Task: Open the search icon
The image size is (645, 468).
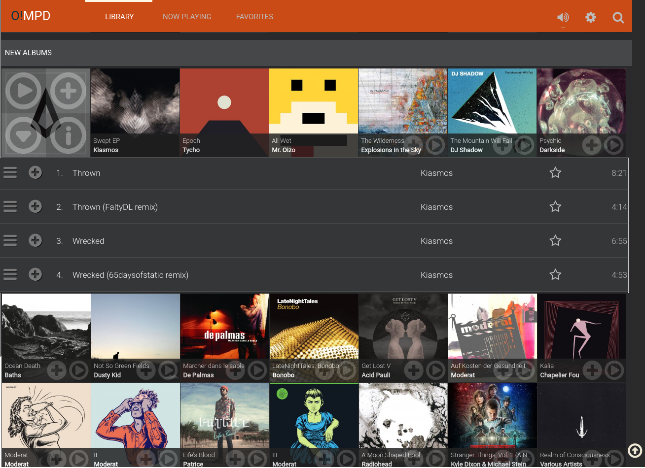Action: pos(618,18)
